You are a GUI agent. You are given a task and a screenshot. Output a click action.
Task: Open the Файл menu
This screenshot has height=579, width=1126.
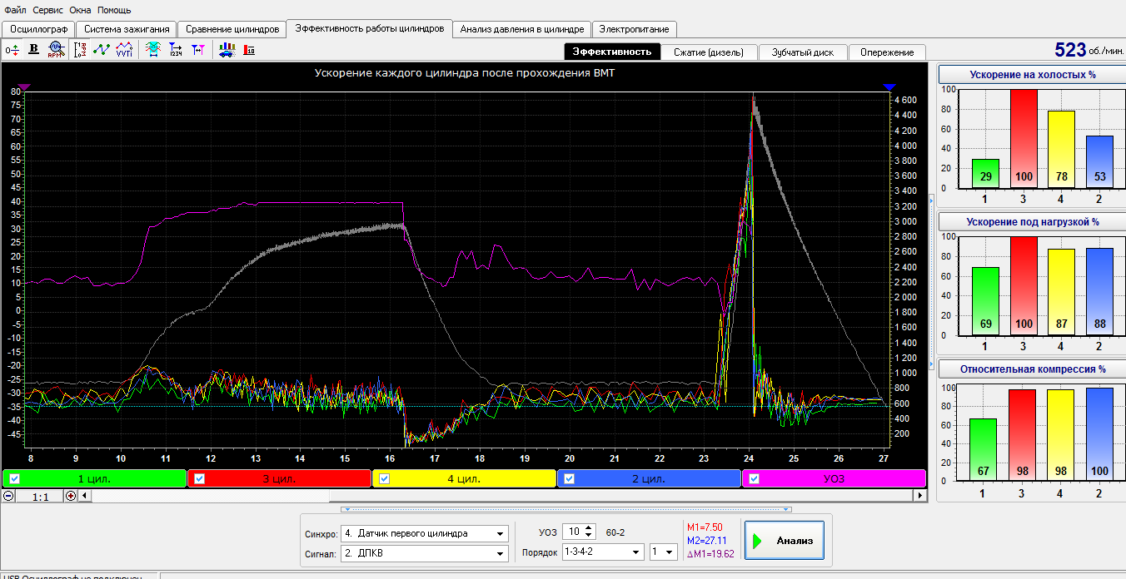point(15,10)
